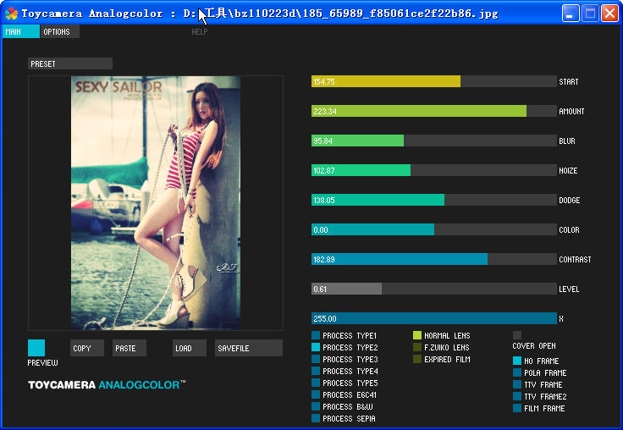This screenshot has height=430, width=623.
Task: Select F.ZUIKO LENS
Action: coord(417,347)
